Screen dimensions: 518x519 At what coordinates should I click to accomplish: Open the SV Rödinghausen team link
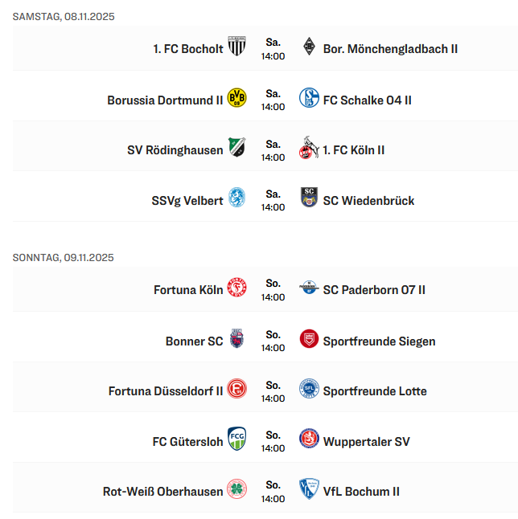(x=175, y=150)
